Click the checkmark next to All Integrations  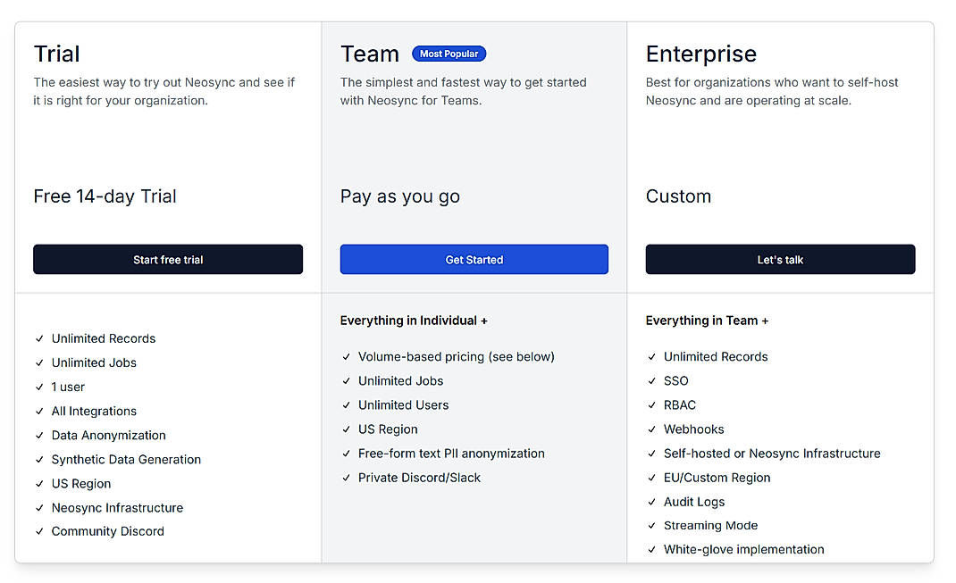[x=39, y=411]
